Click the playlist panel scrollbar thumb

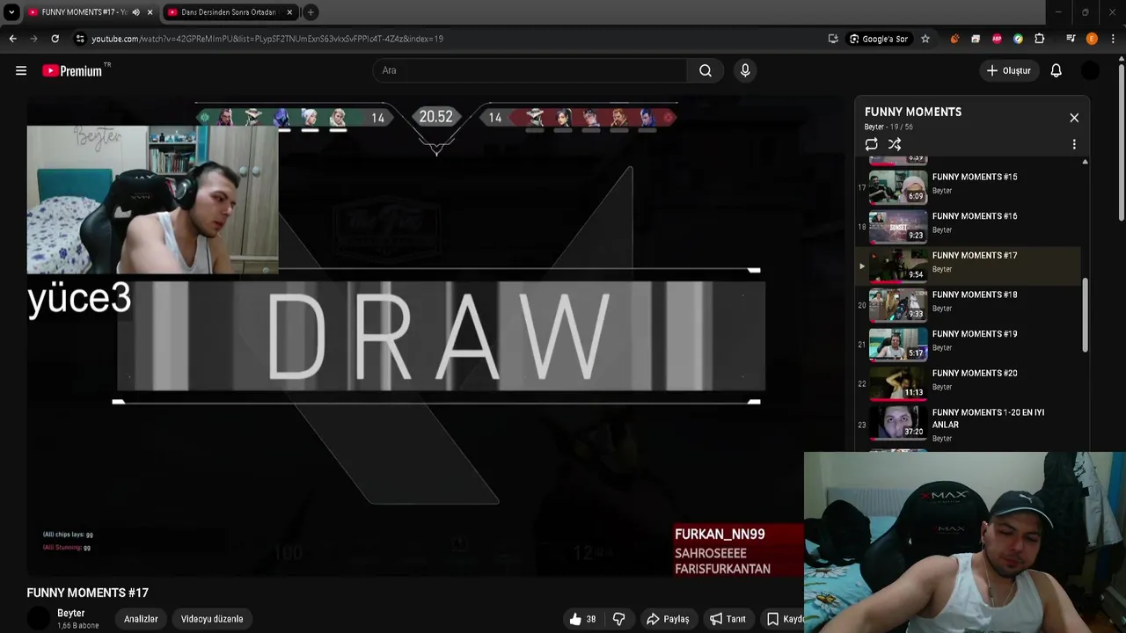click(x=1085, y=315)
